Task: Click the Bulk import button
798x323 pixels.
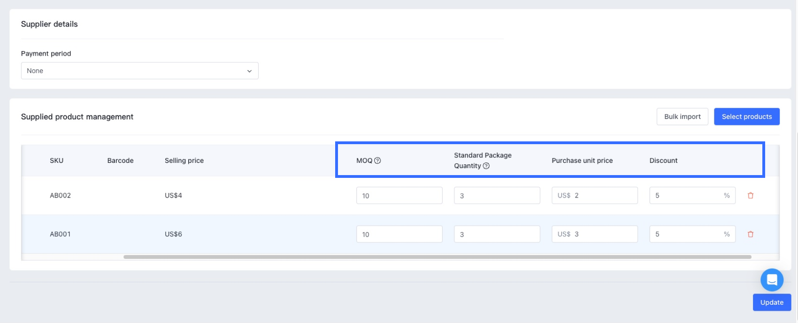Action: 682,117
